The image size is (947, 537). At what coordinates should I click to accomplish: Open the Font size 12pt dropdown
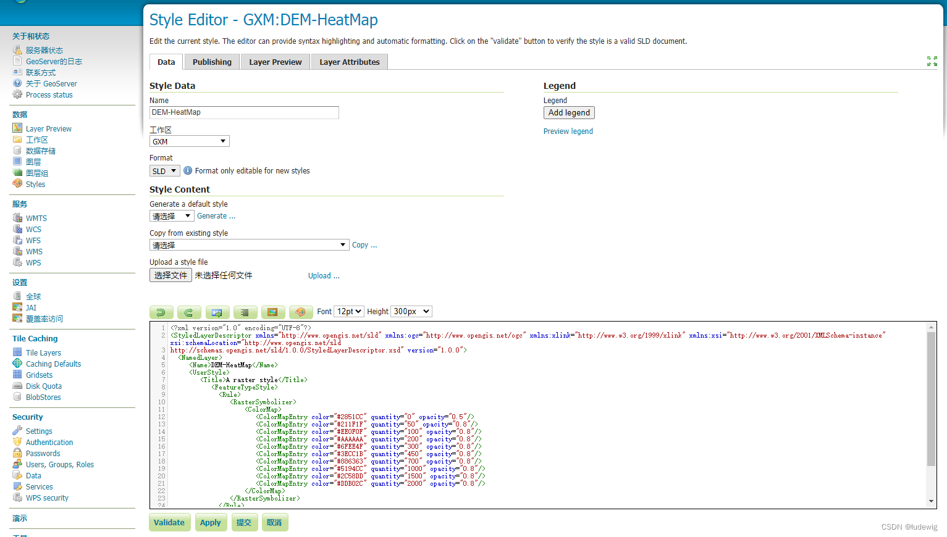point(349,312)
